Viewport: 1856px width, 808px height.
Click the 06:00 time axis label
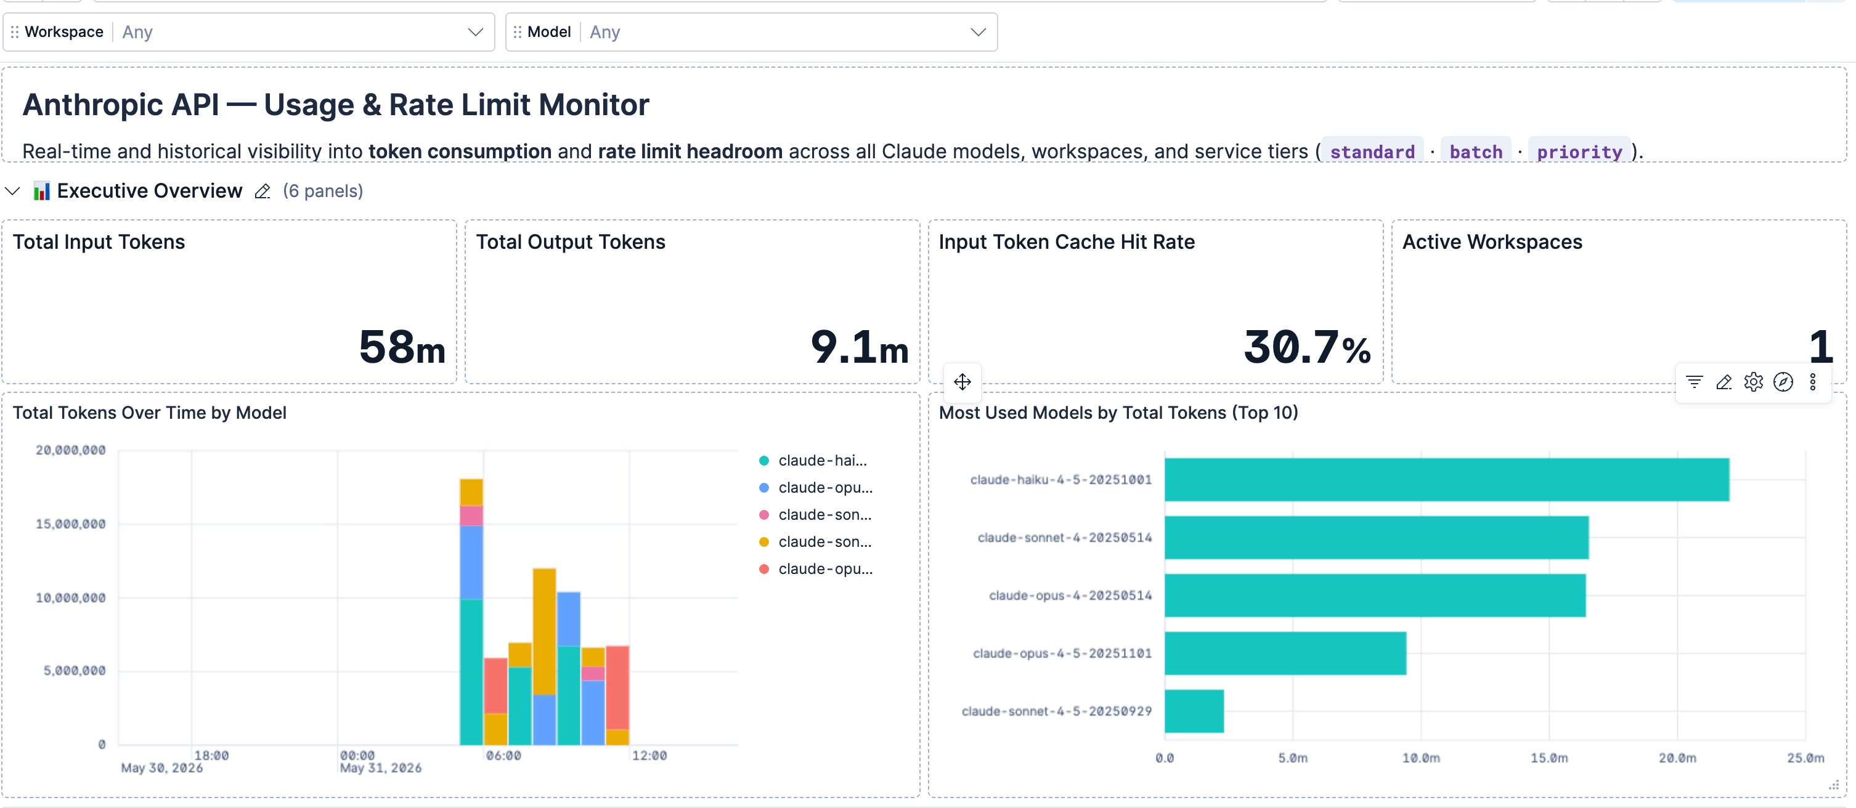(x=503, y=756)
